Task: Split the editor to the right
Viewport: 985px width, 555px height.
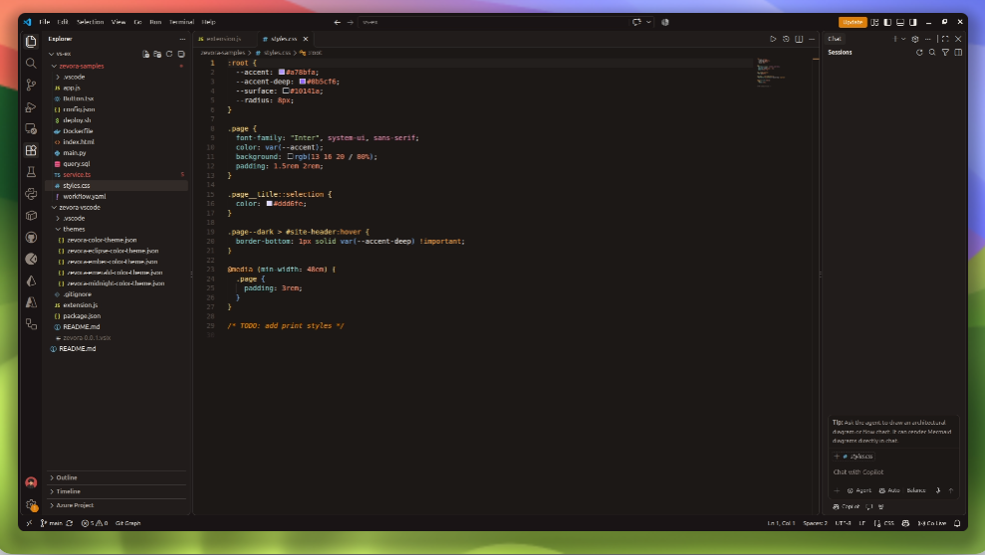Action: click(799, 39)
